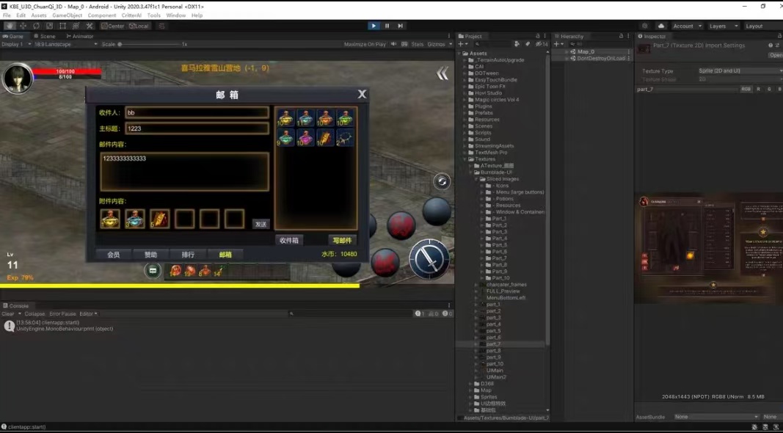
Task: Adjust the Game view Scale slider
Action: point(149,45)
